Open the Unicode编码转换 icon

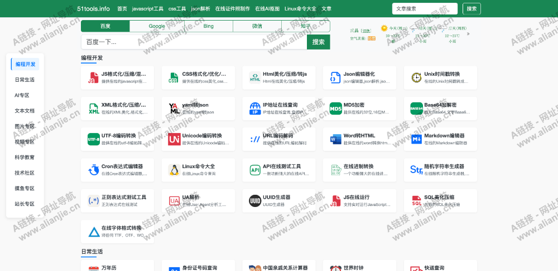(174, 140)
